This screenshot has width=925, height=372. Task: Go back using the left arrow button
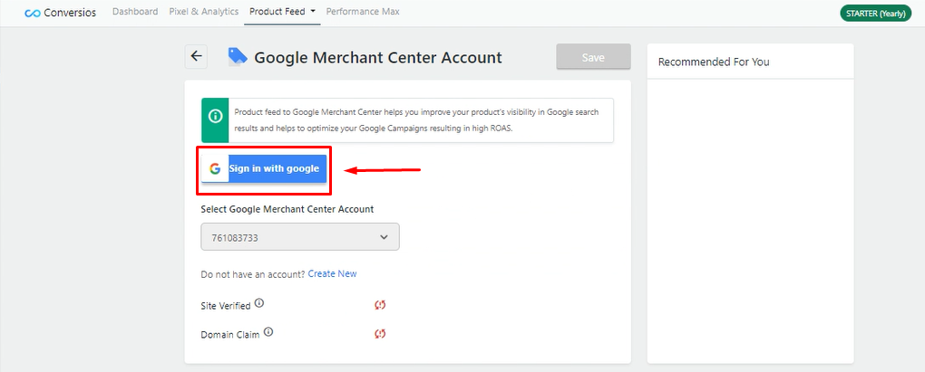coord(197,56)
